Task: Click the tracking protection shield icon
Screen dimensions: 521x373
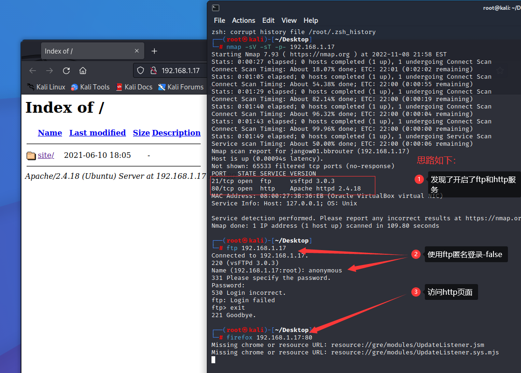Action: coord(141,71)
